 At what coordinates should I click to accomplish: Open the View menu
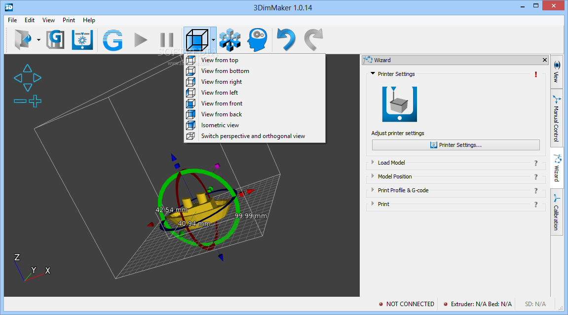[48, 20]
